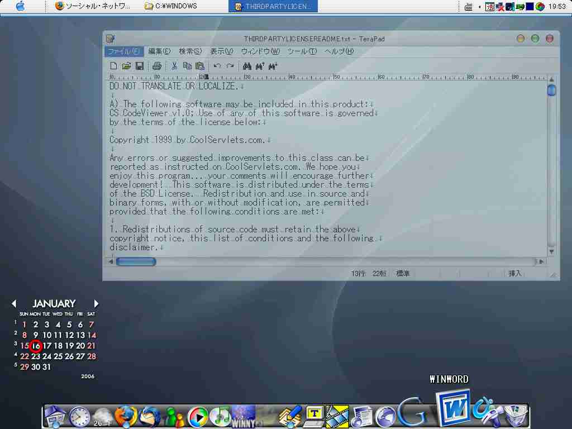Paste clipboard with the paste icon
This screenshot has width=572, height=429.
coord(200,66)
